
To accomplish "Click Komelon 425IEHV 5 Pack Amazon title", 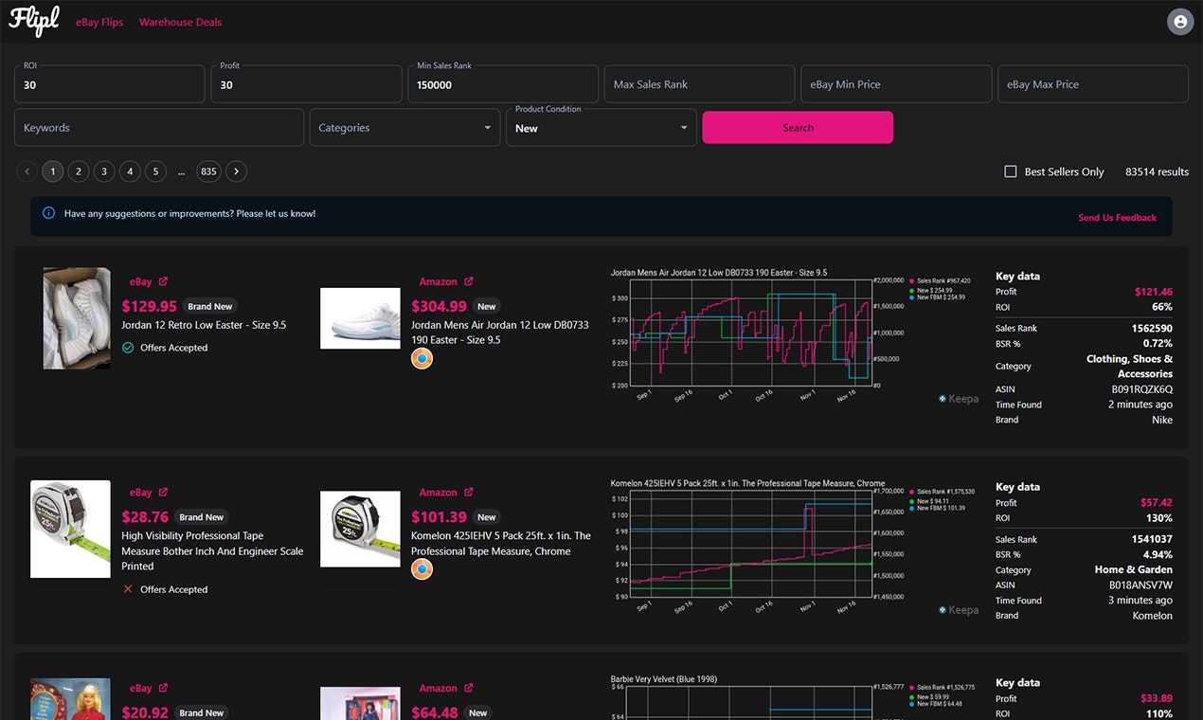I will [501, 543].
